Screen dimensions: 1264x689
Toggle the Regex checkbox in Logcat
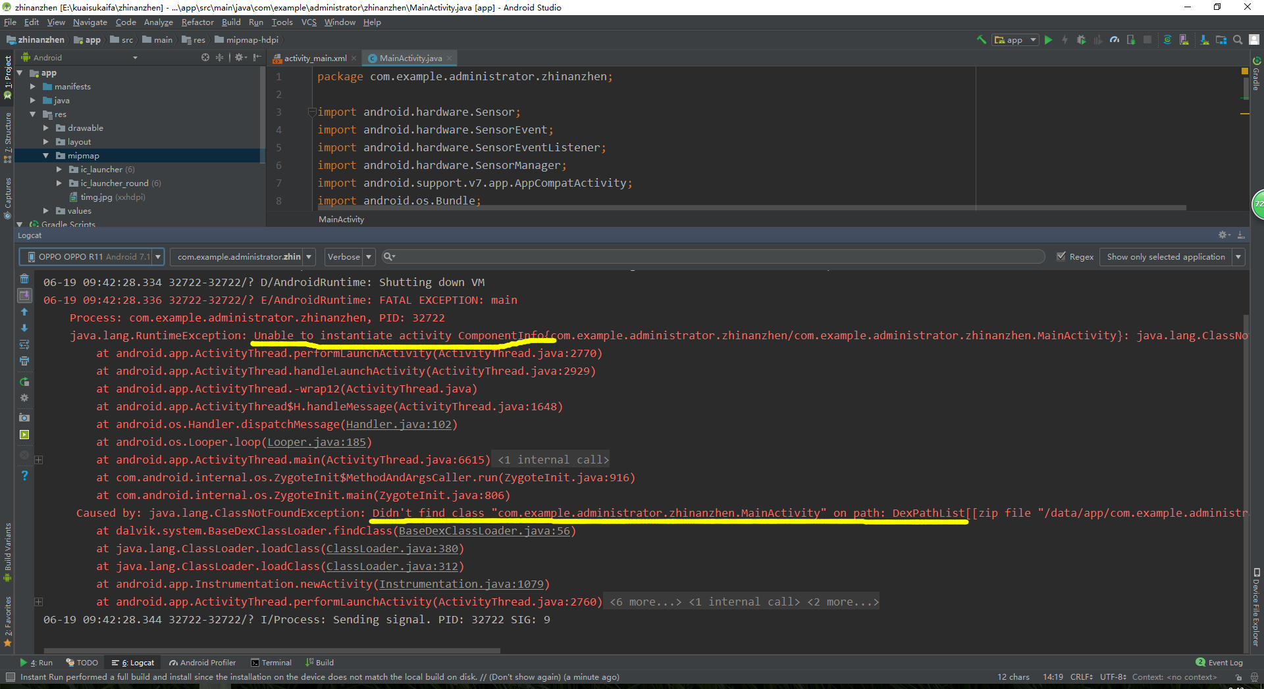tap(1061, 257)
